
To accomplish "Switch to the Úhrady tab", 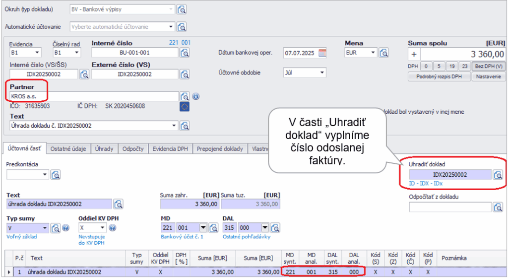I will coord(104,148).
